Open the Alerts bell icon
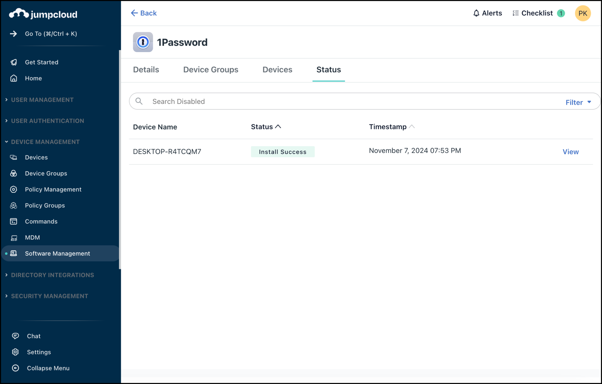Screen dimensions: 602x384 click(476, 13)
